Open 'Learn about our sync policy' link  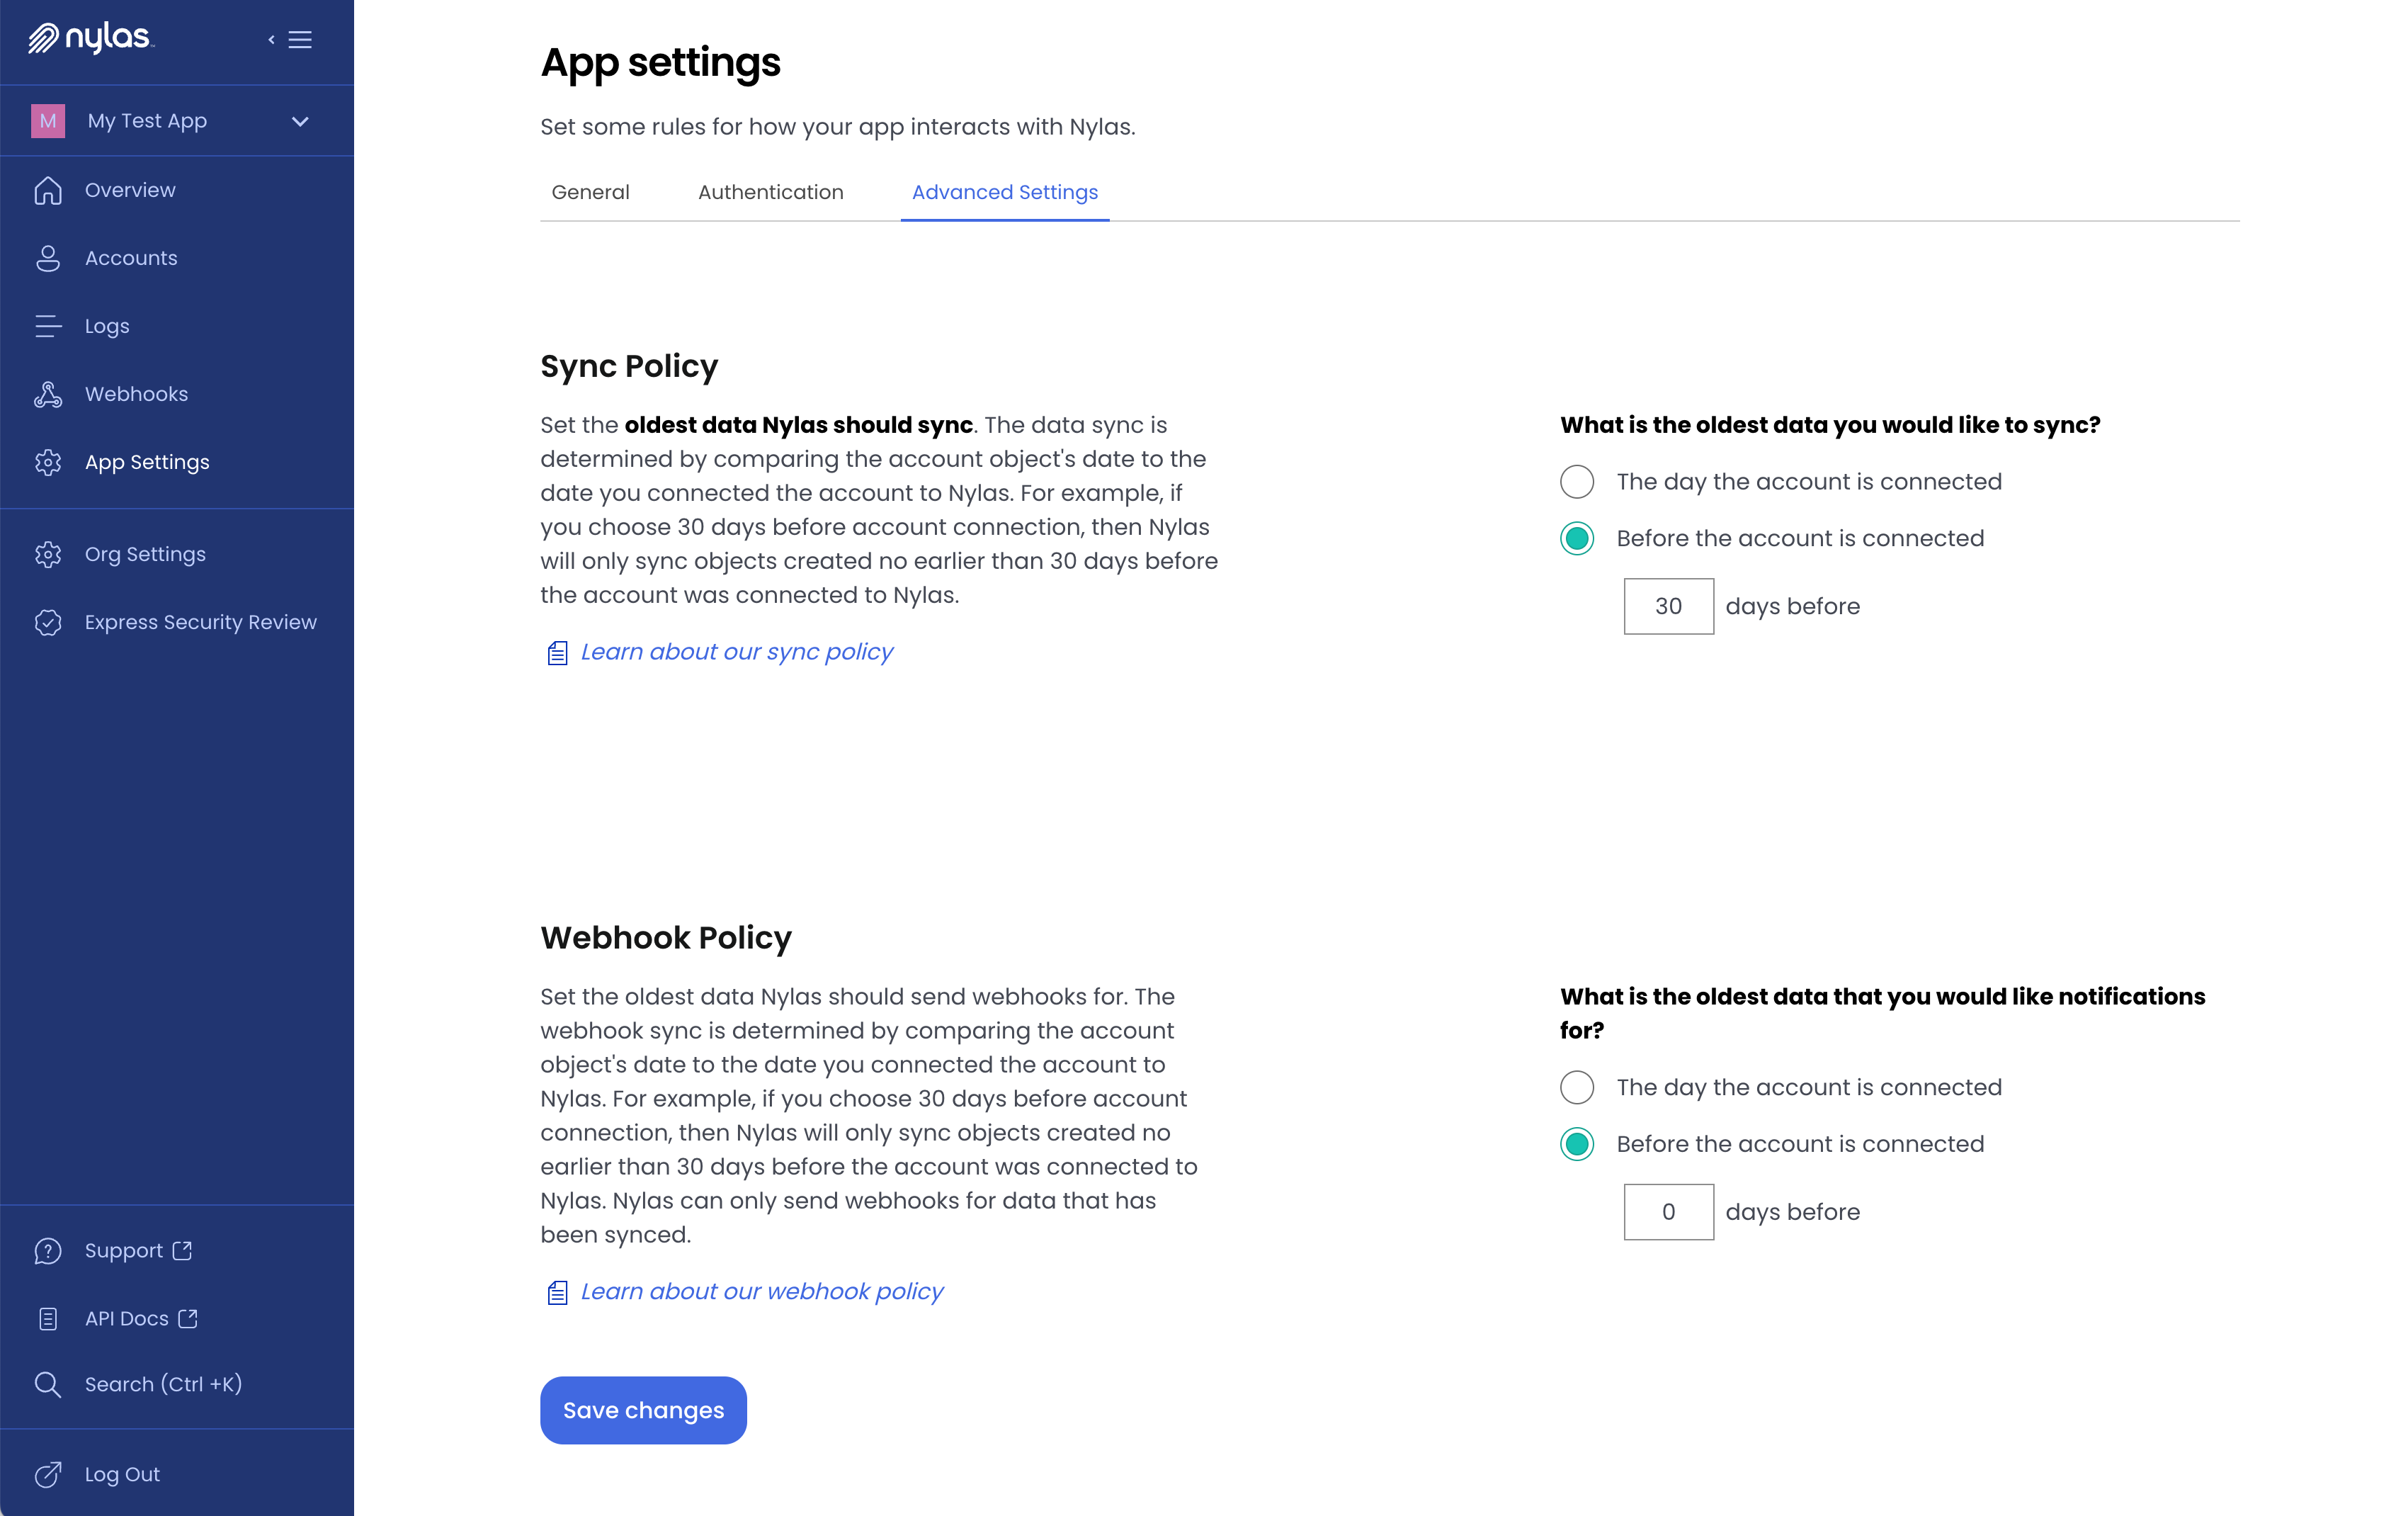coord(736,651)
